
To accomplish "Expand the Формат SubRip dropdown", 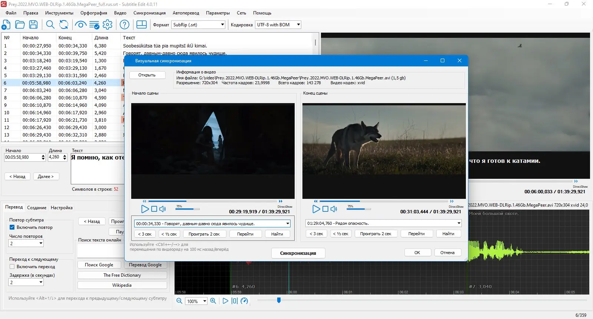I will click(x=222, y=25).
